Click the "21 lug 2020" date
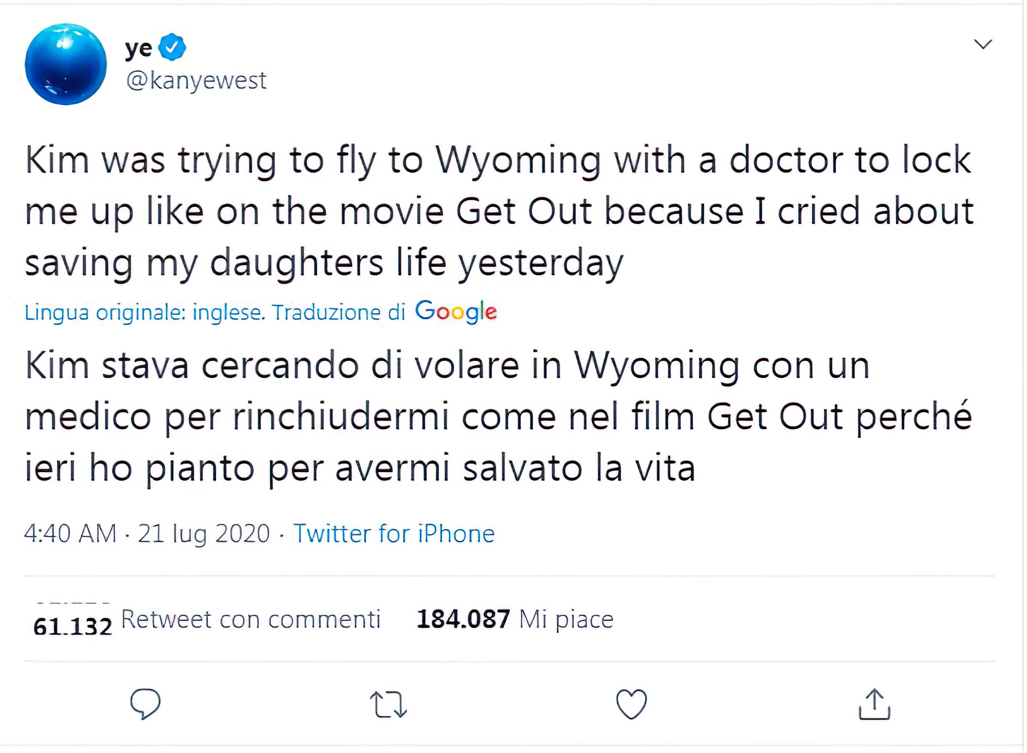 [x=204, y=533]
